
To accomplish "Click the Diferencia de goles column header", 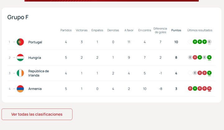I will pos(160,30).
